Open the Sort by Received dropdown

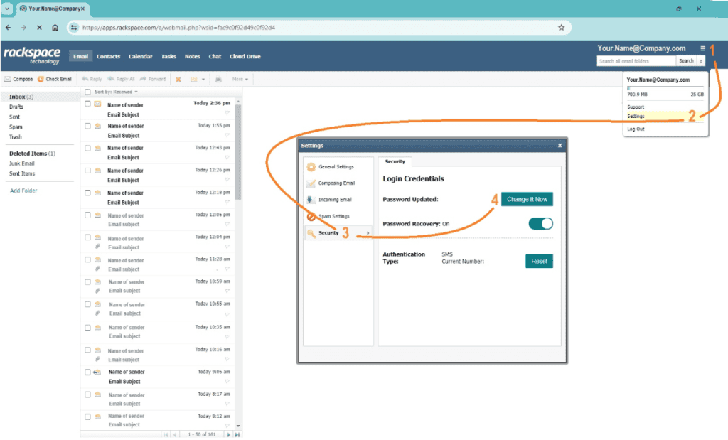click(x=113, y=91)
